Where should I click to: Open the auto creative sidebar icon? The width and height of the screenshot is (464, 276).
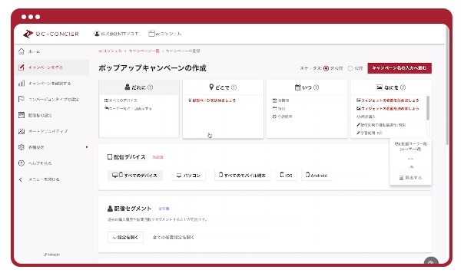(22, 131)
